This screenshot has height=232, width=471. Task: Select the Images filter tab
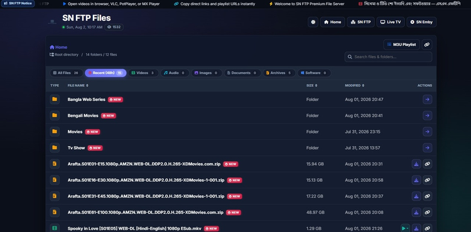click(207, 73)
